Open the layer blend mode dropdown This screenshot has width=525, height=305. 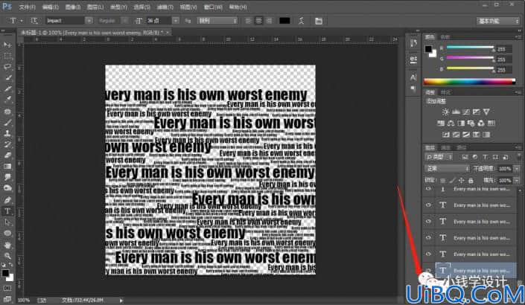click(448, 168)
